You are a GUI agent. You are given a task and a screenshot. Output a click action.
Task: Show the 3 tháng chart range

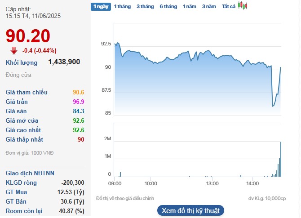[145, 6]
